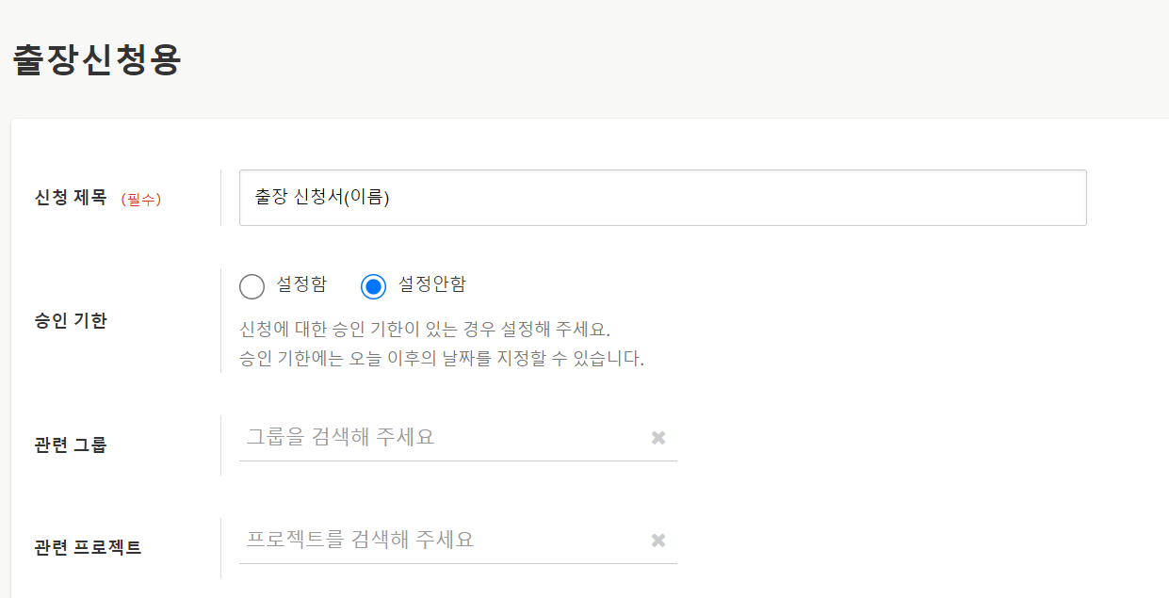The width and height of the screenshot is (1169, 598).
Task: Click the 신청에 대한 승인 기한 help text
Action: pyautogui.click(x=425, y=330)
